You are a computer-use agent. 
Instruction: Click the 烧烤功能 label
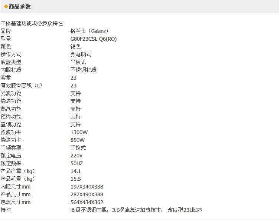click(x=11, y=101)
